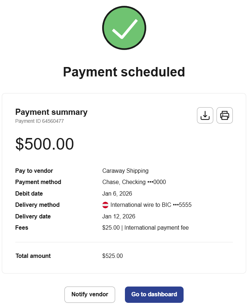This screenshot has width=252, height=305.
Task: Click the Chase, Checking payment method value
Action: coord(134,182)
